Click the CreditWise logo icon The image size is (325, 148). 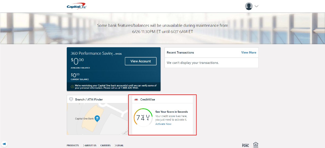point(136,99)
